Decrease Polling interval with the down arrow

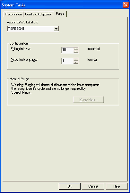[x=76, y=51]
